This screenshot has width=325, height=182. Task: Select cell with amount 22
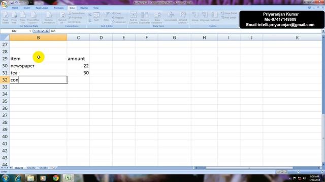pyautogui.click(x=78, y=66)
